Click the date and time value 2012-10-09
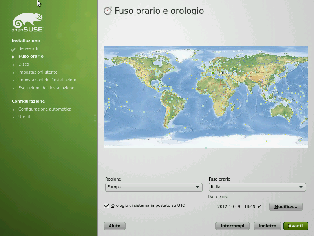The height and width of the screenshot is (236, 314). coord(239,207)
